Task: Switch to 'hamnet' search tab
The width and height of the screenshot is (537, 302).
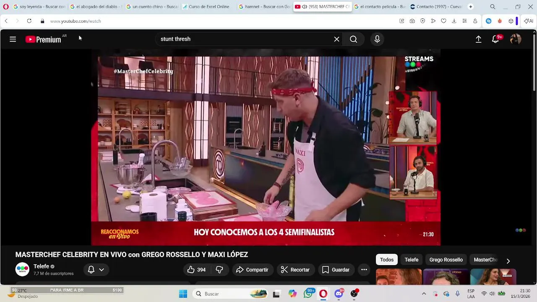Action: click(x=264, y=7)
